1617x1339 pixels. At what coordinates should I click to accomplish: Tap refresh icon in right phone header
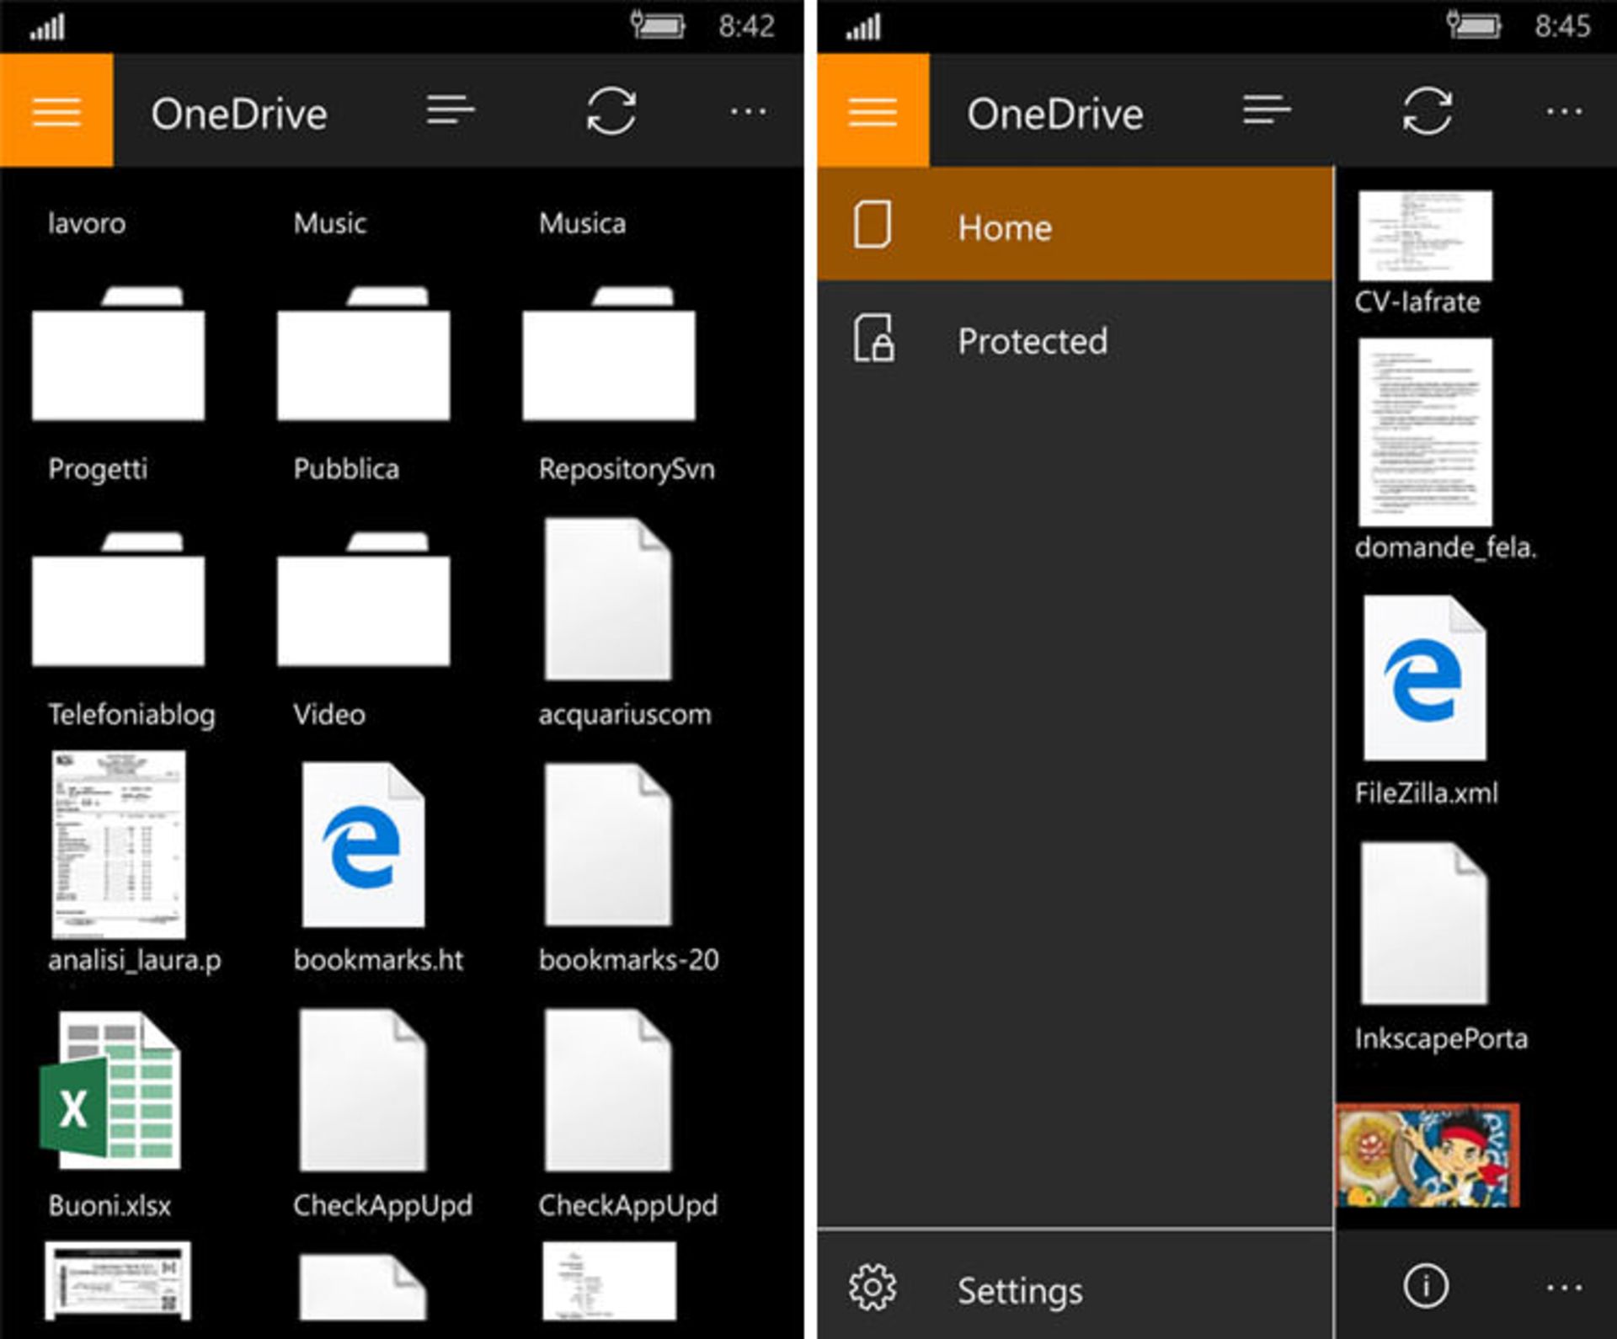click(1427, 111)
